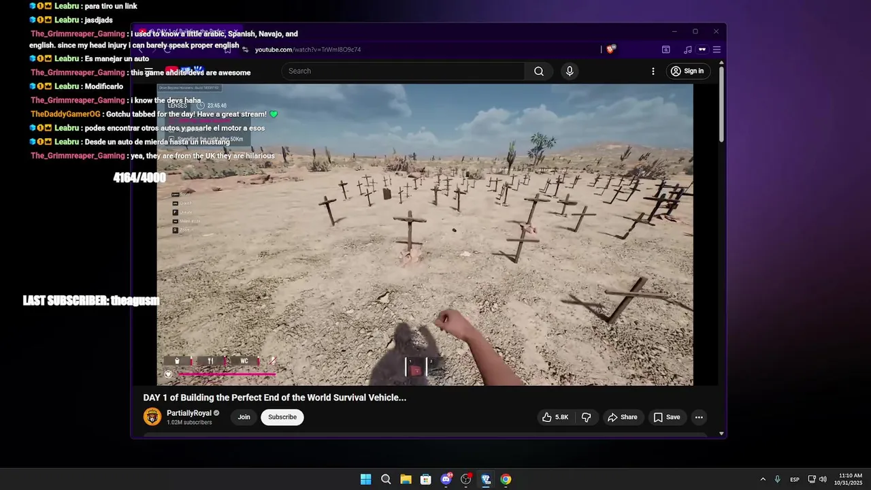Open YouTube settings three-dot menu
The image size is (871, 490).
click(x=653, y=71)
